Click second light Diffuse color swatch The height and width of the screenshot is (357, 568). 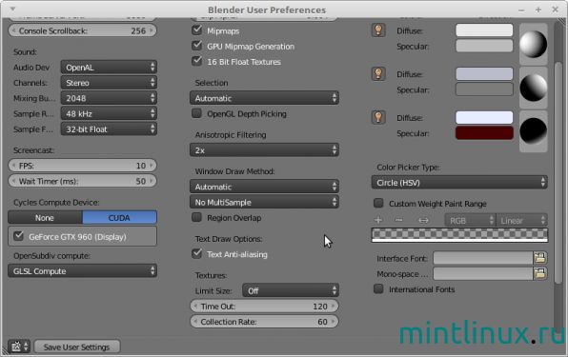484,74
